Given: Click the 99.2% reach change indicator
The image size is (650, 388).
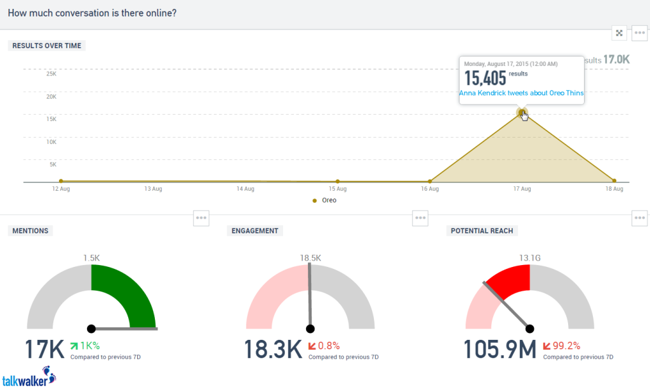Looking at the screenshot, I should [x=562, y=346].
